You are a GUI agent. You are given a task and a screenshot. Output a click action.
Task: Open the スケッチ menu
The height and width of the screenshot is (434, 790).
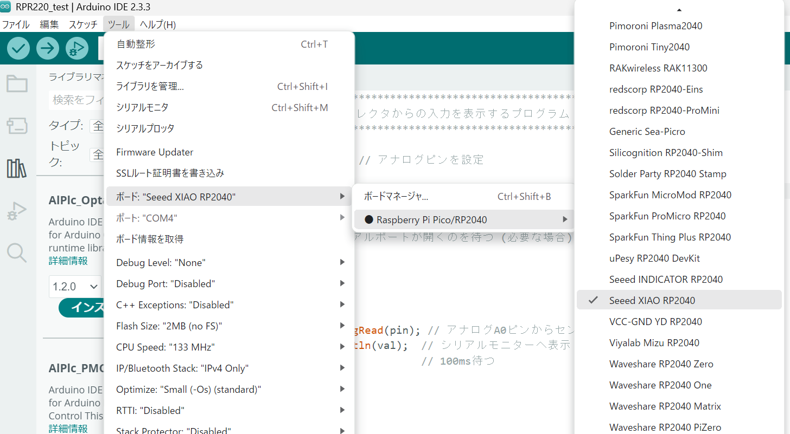click(x=83, y=24)
